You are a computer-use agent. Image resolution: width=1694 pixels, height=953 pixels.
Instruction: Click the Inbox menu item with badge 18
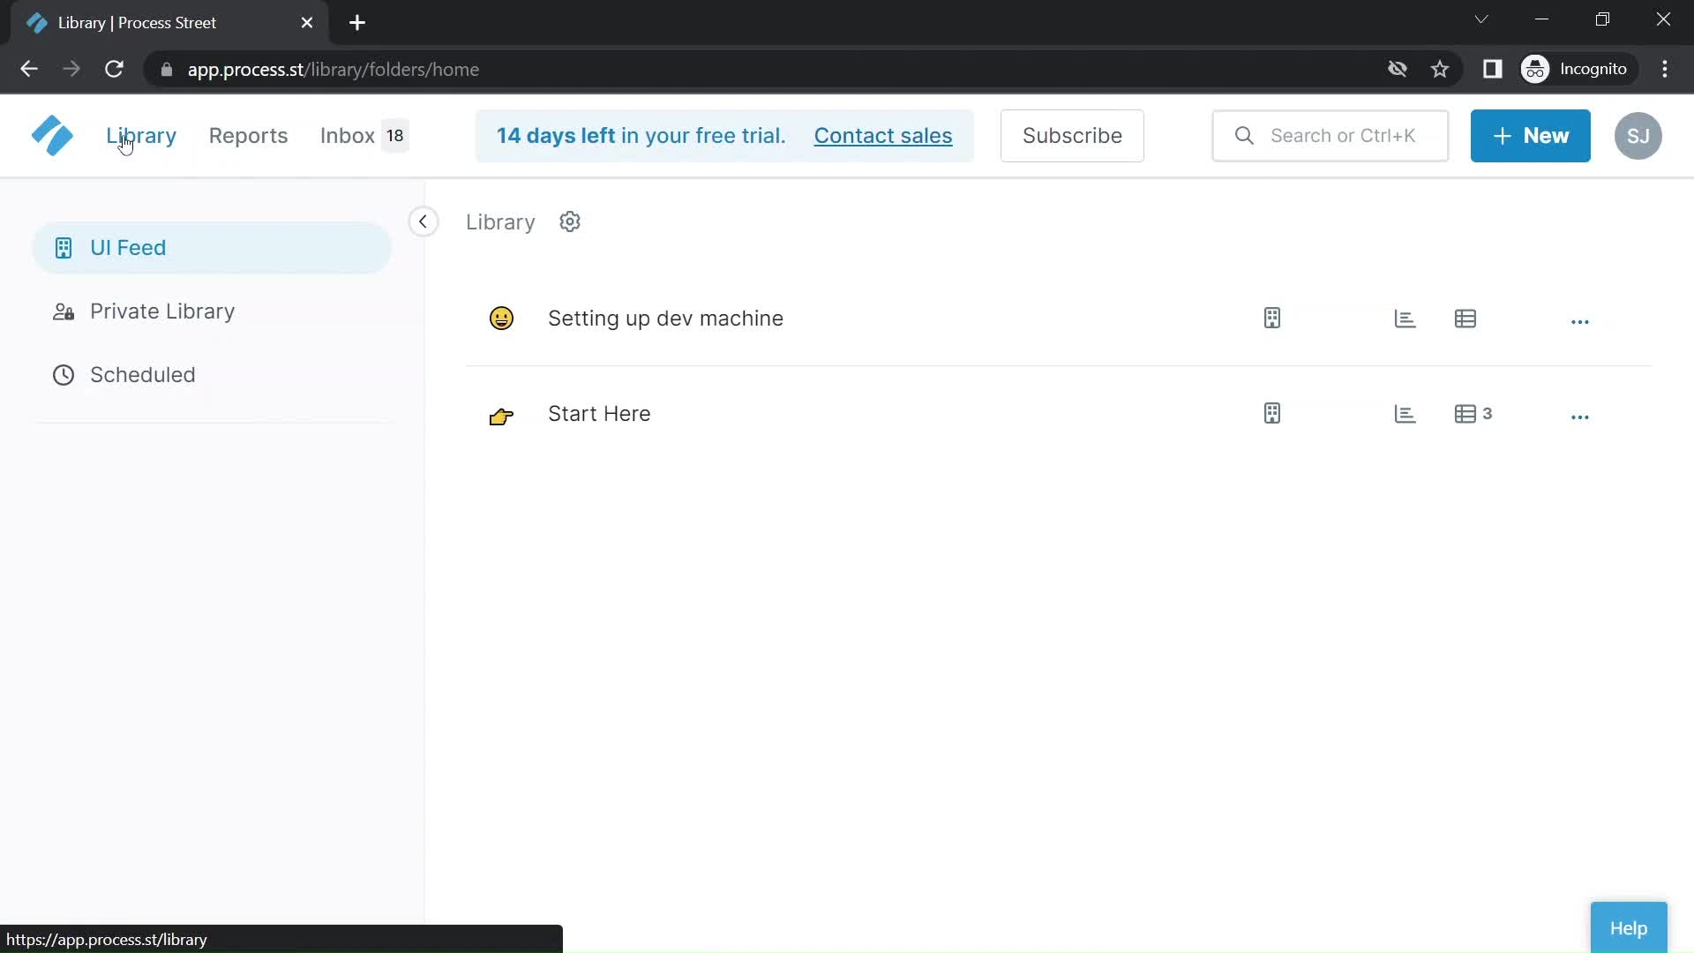(x=362, y=135)
